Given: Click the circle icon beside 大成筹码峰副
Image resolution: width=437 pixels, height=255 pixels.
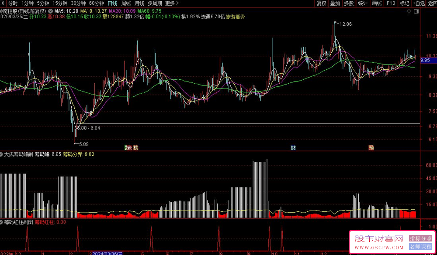Looking at the screenshot, I should (x=2, y=154).
